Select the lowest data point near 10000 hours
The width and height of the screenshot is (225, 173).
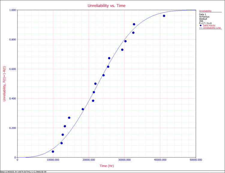(53, 151)
